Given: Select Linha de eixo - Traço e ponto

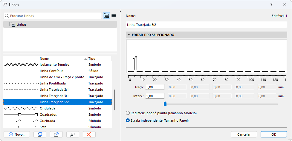Looking at the screenshot, I should pyautogui.click(x=58, y=77).
